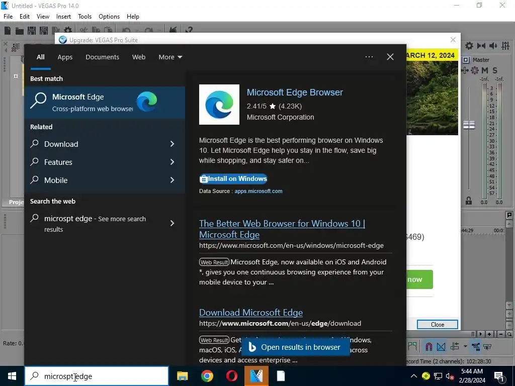Screen dimensions: 515x386
Task: Click the Save As icon in VEGAS toolbar
Action: pos(44,31)
